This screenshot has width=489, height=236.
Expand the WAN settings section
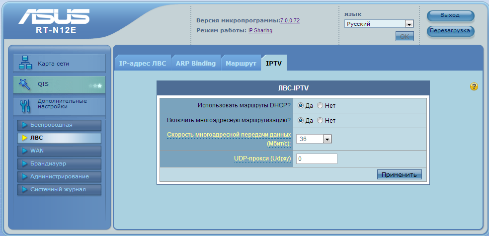(60, 151)
